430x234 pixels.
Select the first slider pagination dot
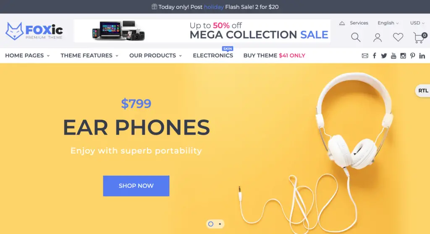211,224
